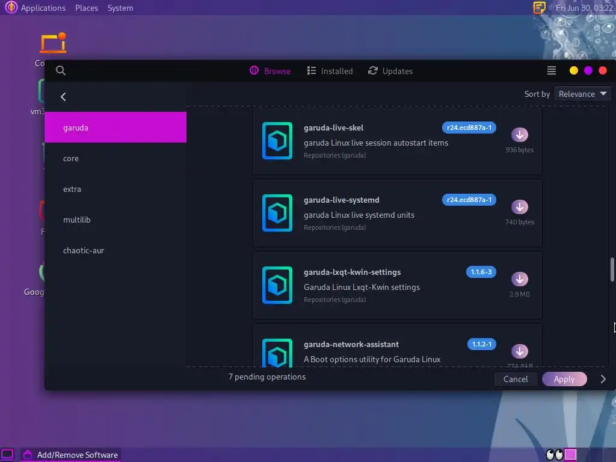This screenshot has width=616, height=462.
Task: Open the garuda-network-assistant package title
Action: (x=351, y=345)
